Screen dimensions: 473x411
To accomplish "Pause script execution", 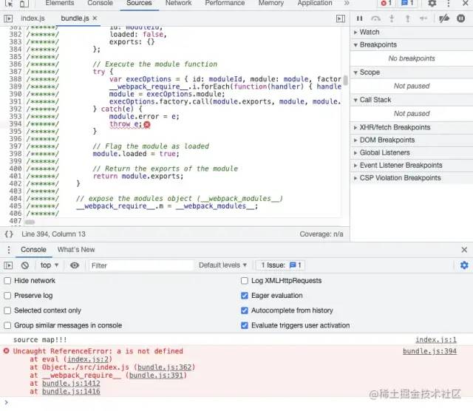I will [x=359, y=18].
